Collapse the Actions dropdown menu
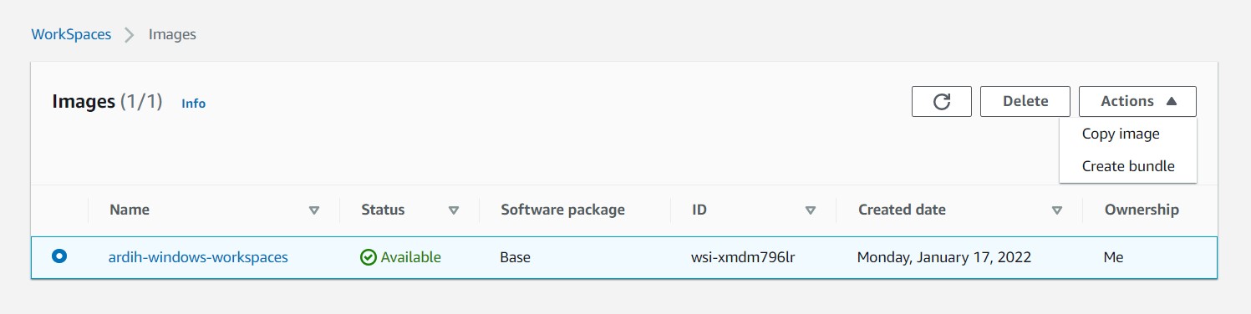This screenshot has height=314, width=1251. [x=1137, y=101]
